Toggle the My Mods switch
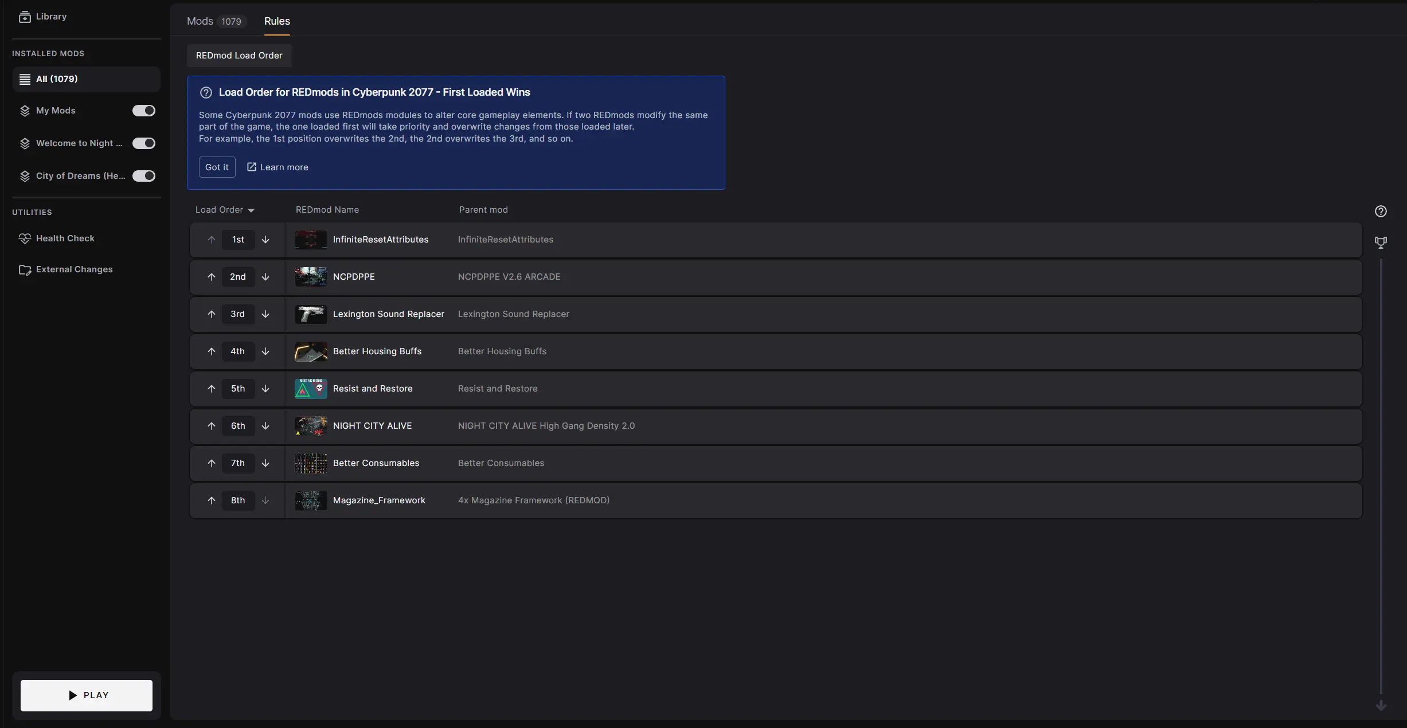 (144, 111)
